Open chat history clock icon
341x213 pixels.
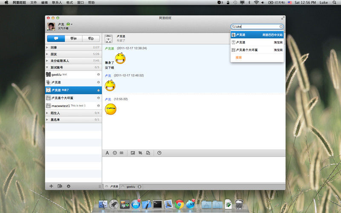click(x=159, y=153)
